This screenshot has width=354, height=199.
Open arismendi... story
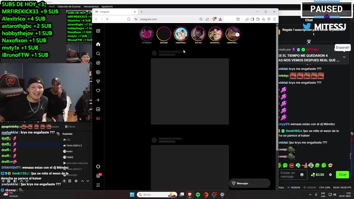215,34
